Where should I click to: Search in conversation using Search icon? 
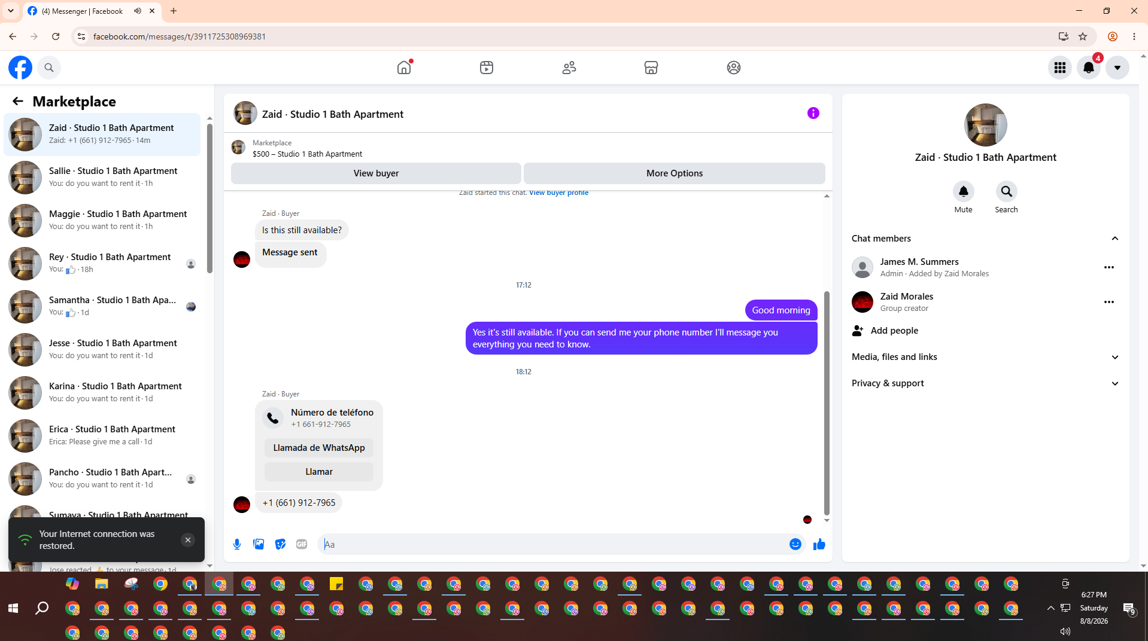pyautogui.click(x=1007, y=191)
